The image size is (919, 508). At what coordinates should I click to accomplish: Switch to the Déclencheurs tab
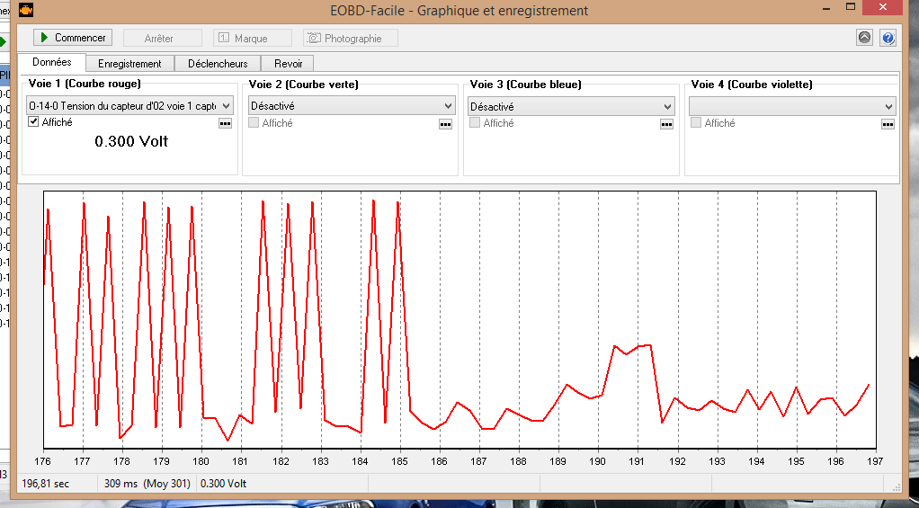click(218, 63)
